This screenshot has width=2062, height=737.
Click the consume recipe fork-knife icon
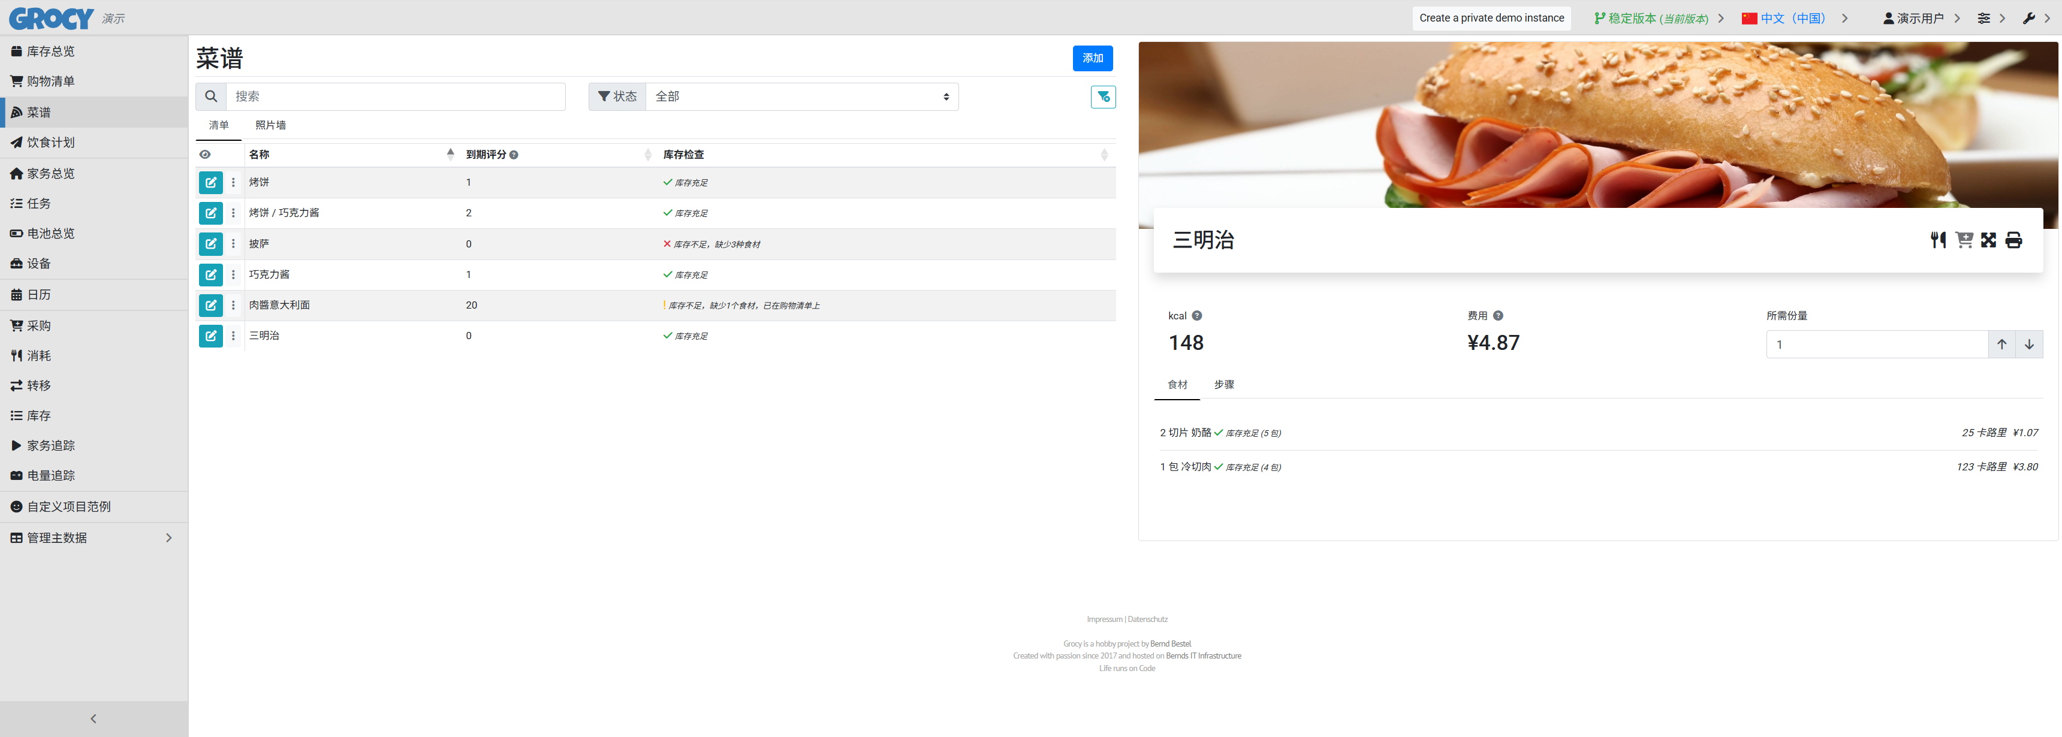[x=1938, y=240]
